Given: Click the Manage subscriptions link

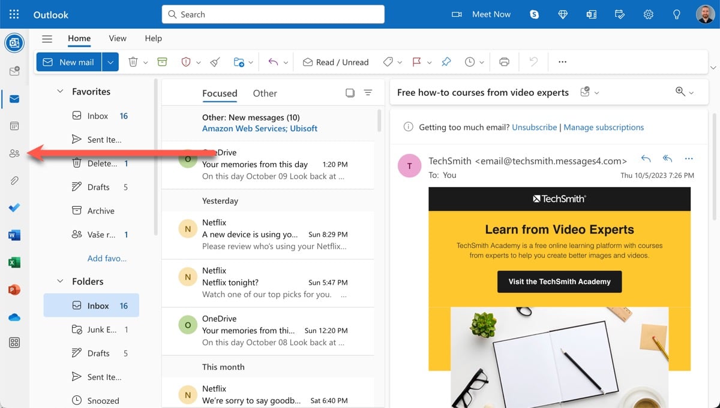Looking at the screenshot, I should point(604,127).
